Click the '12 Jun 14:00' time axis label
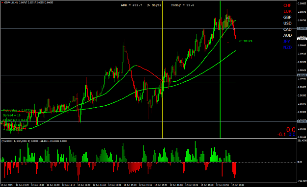Image resolution: width=307 pixels, height=187 pixels. tap(53, 185)
